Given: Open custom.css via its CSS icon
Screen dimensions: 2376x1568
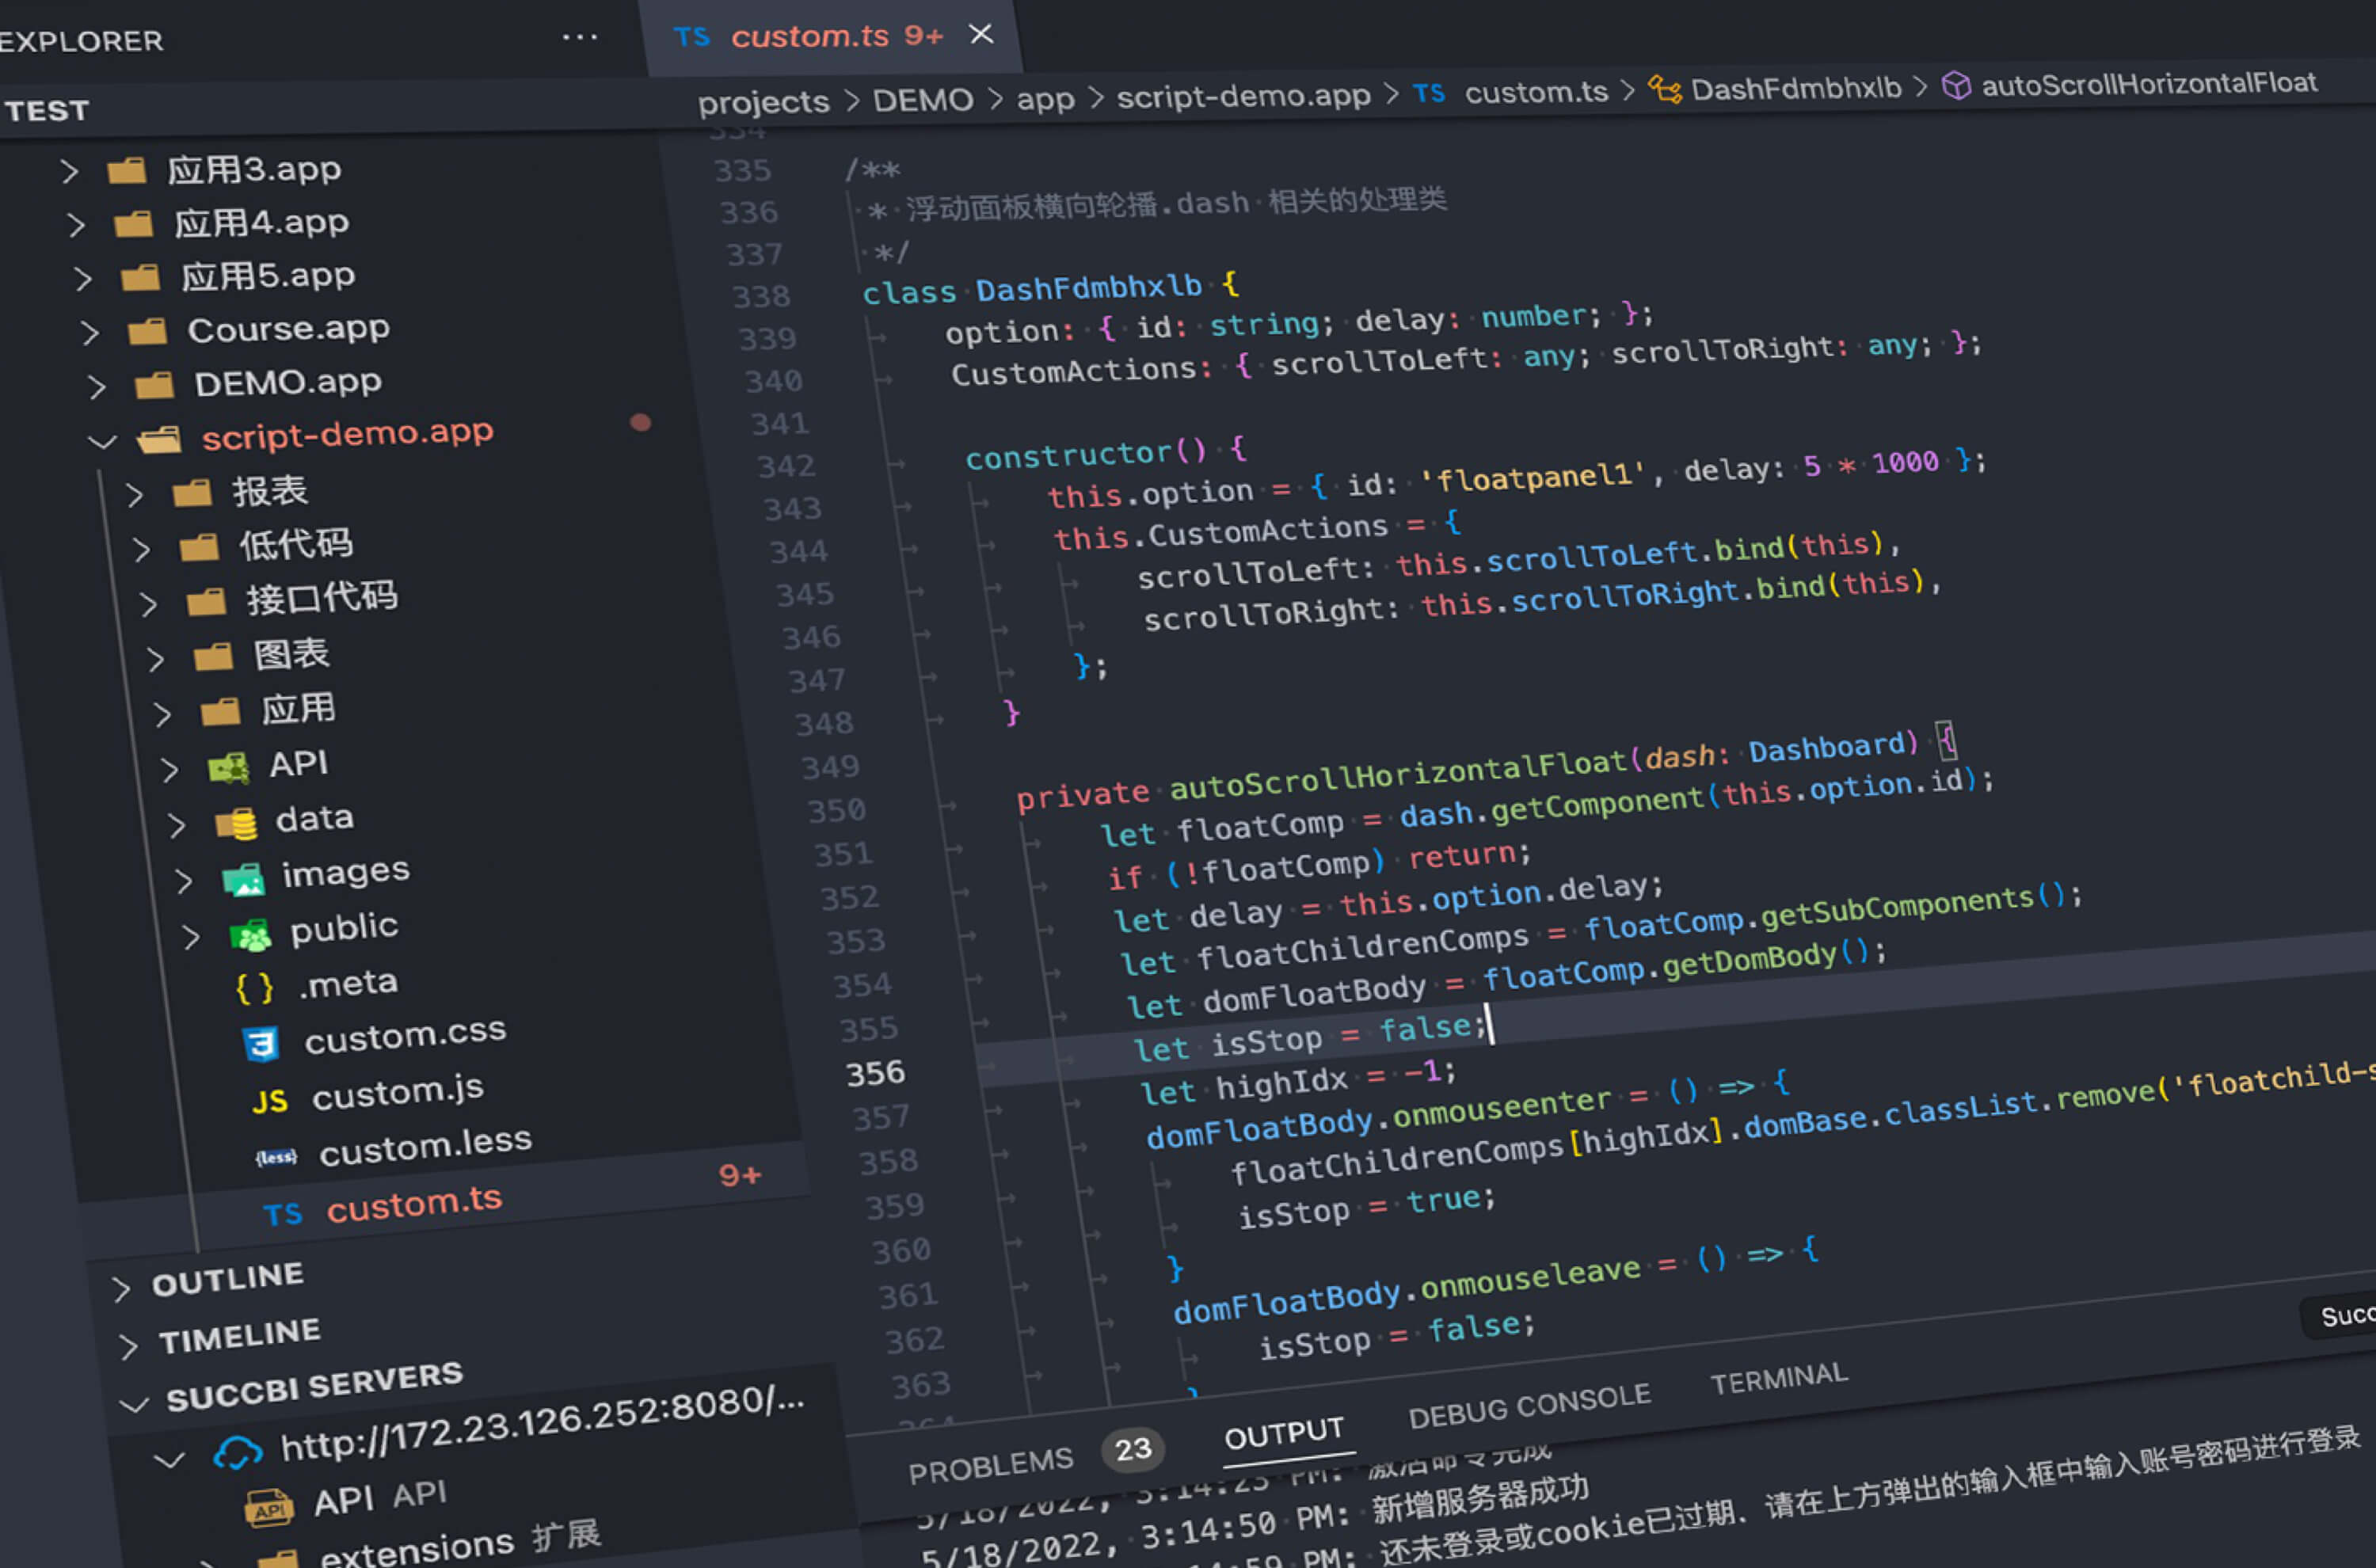Looking at the screenshot, I should (261, 1044).
